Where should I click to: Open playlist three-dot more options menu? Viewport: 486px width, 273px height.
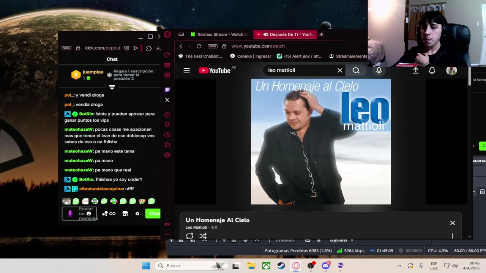[x=453, y=236]
